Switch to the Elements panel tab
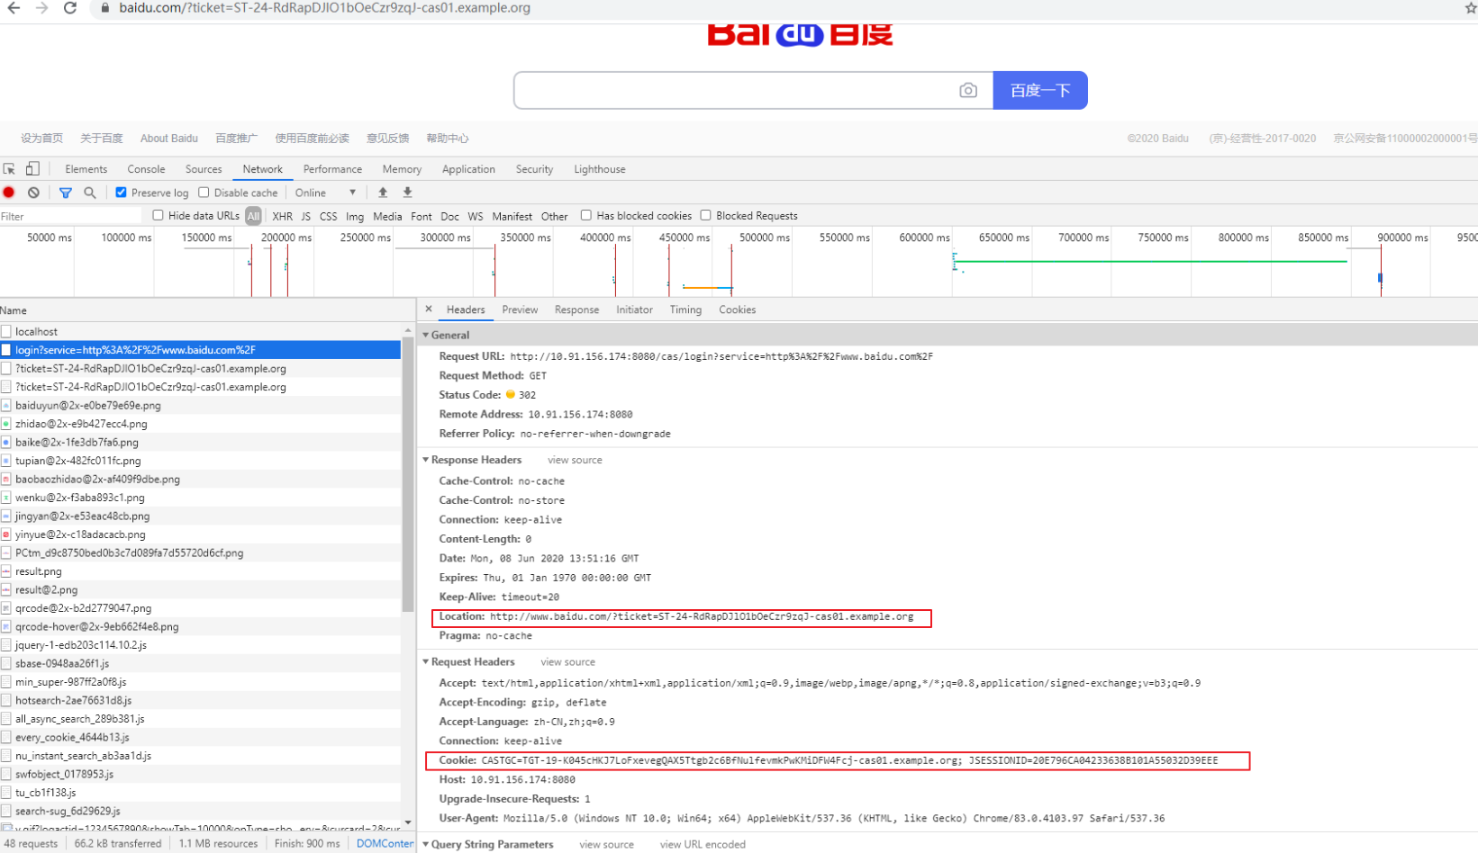The height and width of the screenshot is (853, 1478). (x=86, y=169)
